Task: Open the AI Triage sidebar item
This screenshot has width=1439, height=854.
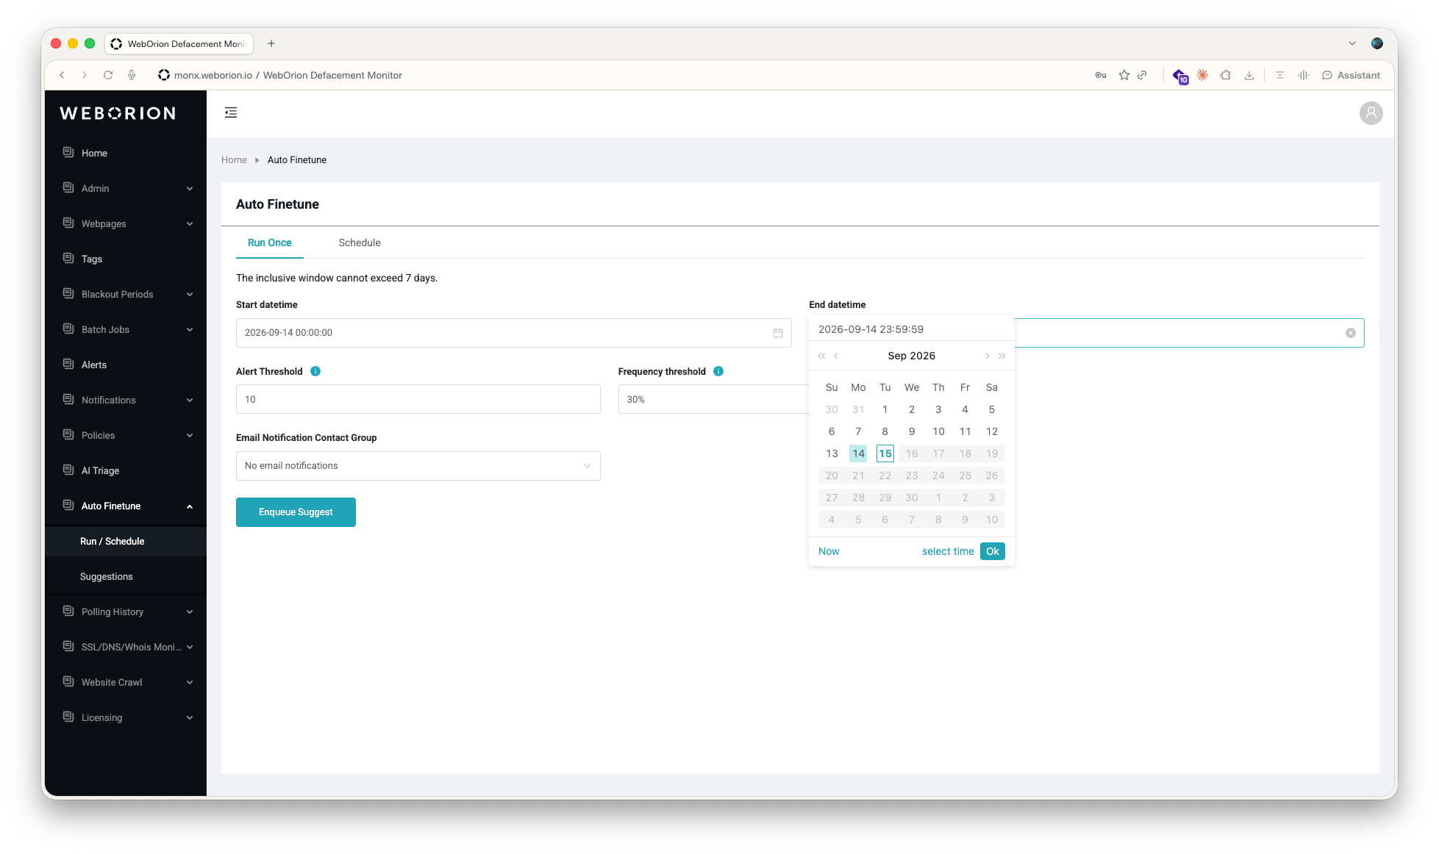Action: (x=126, y=470)
